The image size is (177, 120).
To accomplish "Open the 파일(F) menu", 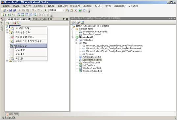I will coord(7,6).
